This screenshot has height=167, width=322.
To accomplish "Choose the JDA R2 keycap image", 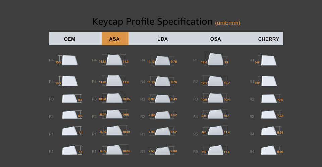I will tap(163, 115).
